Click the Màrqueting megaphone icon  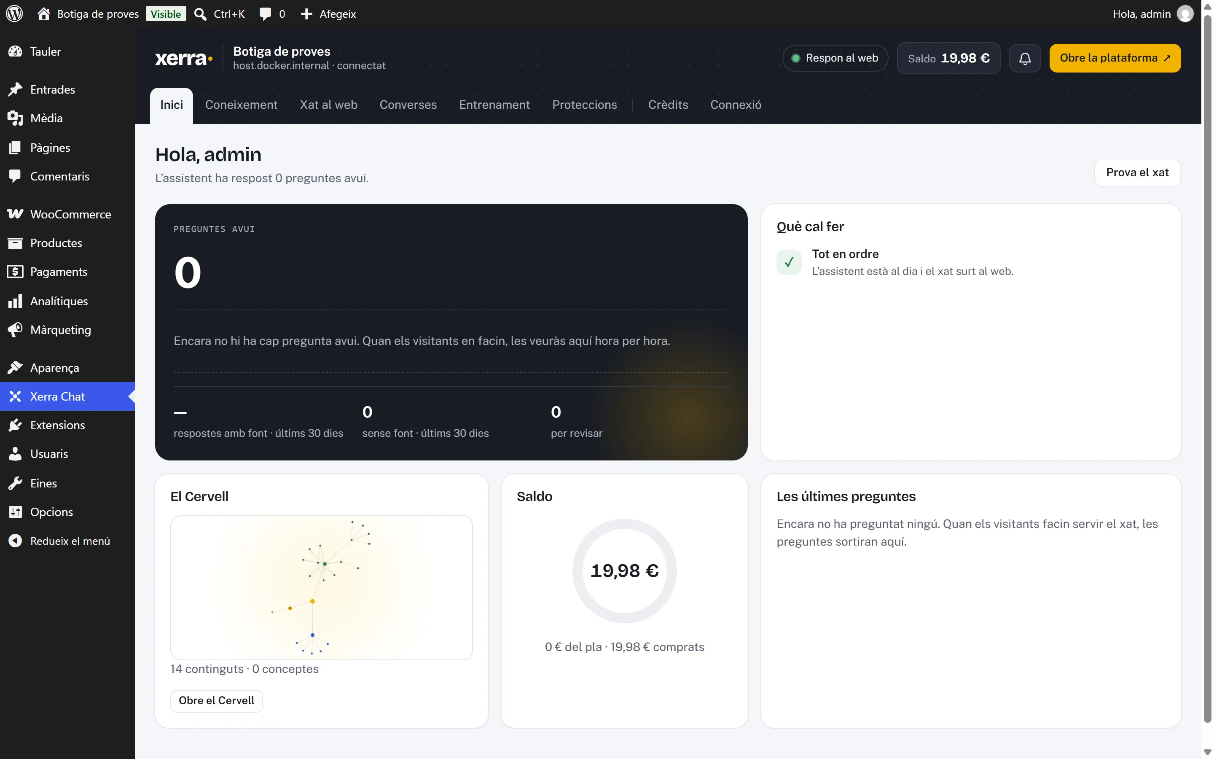pyautogui.click(x=15, y=329)
